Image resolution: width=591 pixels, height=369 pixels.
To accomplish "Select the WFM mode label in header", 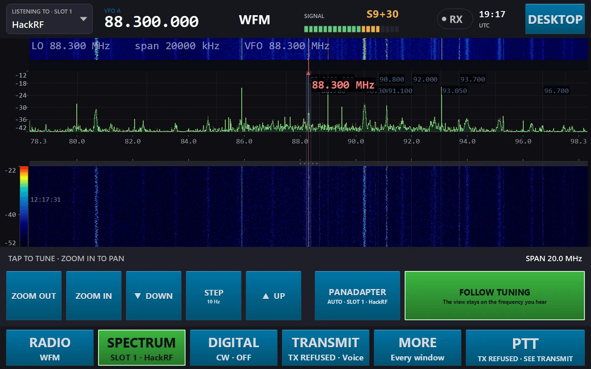I will tap(254, 20).
